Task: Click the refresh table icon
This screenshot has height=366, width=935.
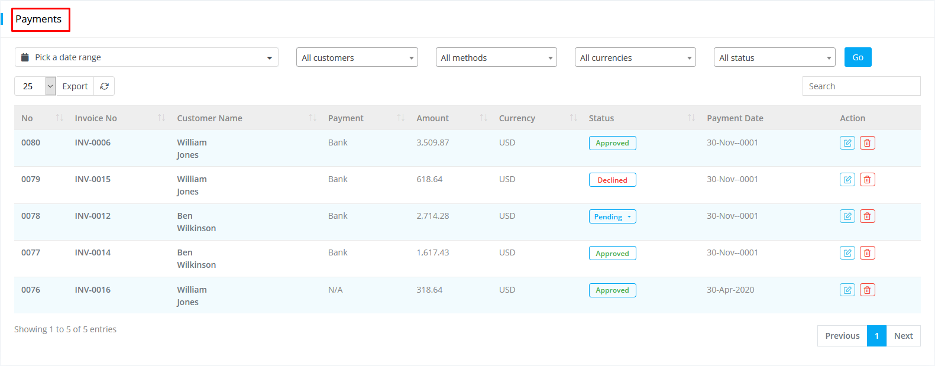Action: click(x=104, y=86)
